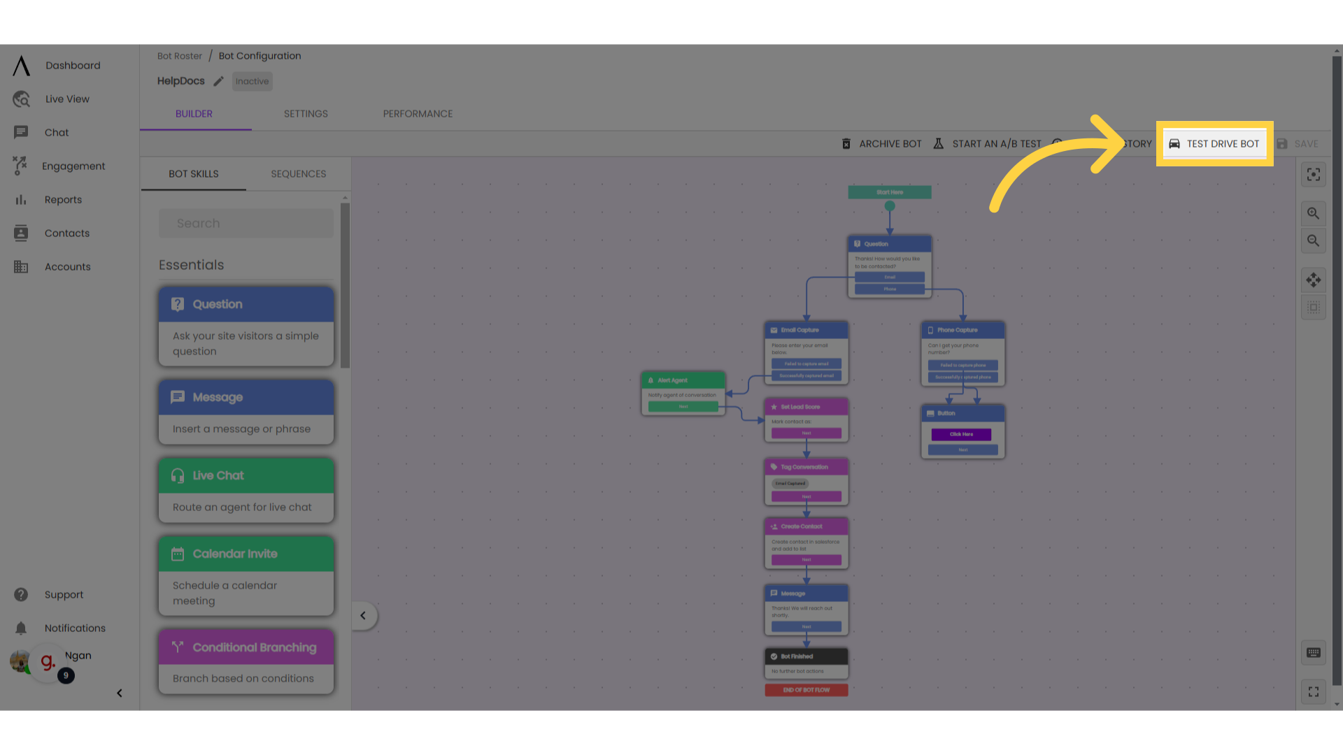Click the Live View globe icon
The height and width of the screenshot is (755, 1343).
(21, 99)
